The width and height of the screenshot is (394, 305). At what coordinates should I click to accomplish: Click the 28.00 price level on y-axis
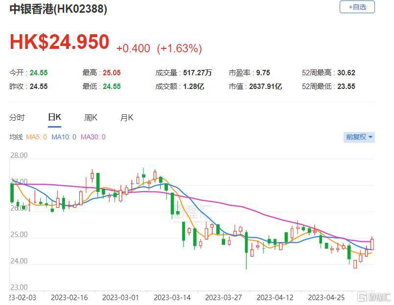point(19,155)
